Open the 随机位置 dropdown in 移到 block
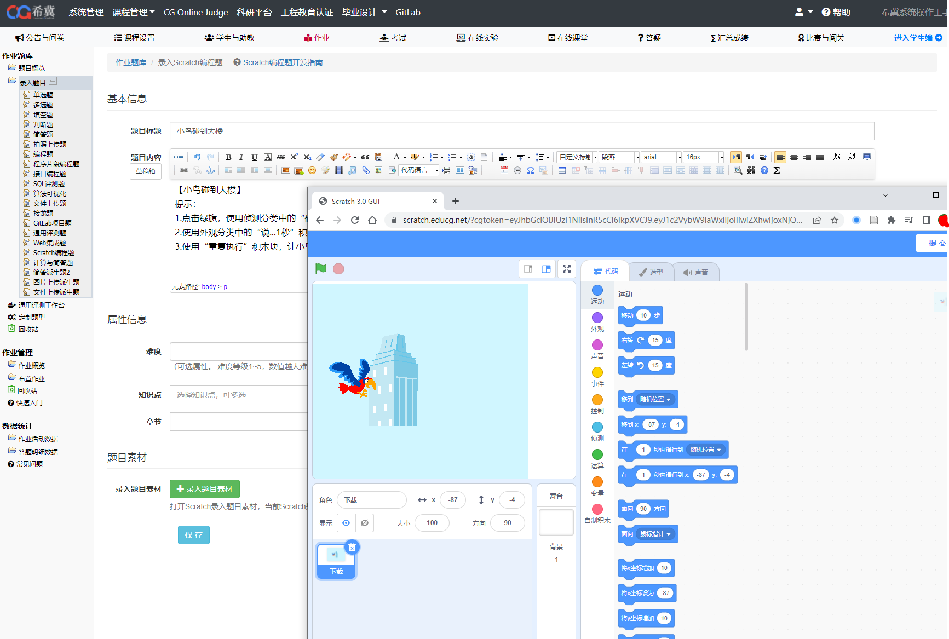 (x=656, y=399)
